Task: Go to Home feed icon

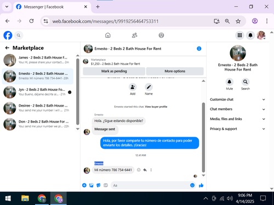Action: point(108,35)
